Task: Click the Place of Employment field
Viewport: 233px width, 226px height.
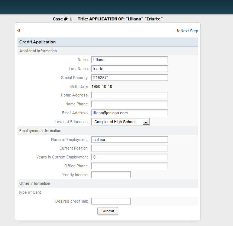Action: coord(129,140)
